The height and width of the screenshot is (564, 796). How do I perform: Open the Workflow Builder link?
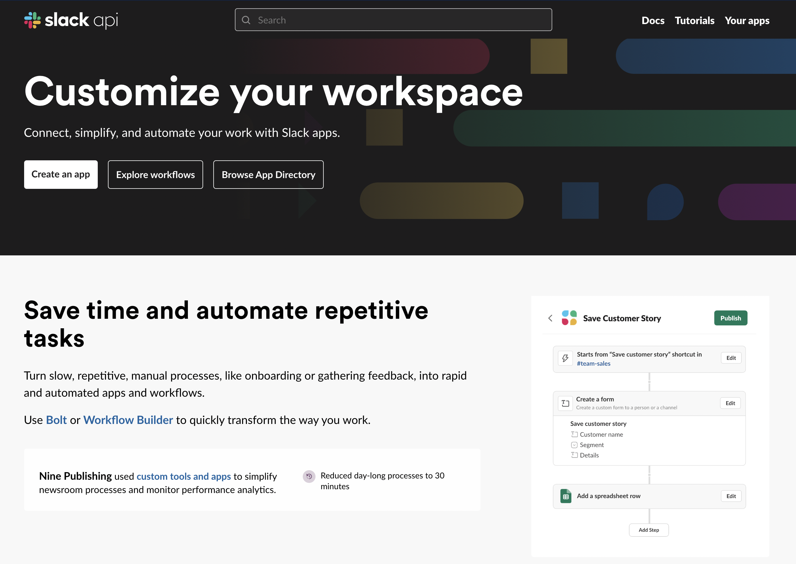(x=128, y=420)
